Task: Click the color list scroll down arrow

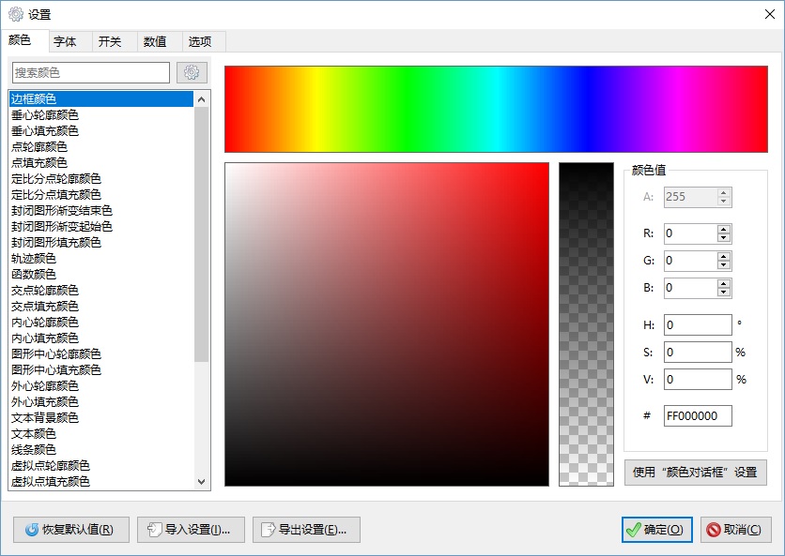Action: (x=202, y=482)
